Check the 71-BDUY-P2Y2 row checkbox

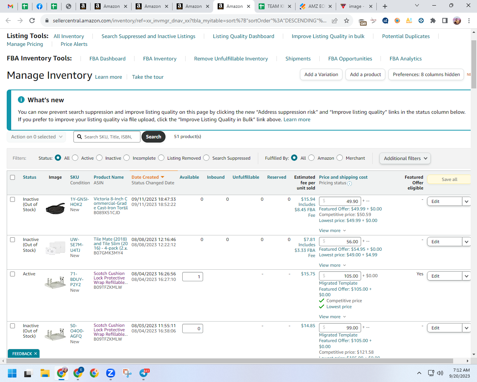tap(13, 274)
